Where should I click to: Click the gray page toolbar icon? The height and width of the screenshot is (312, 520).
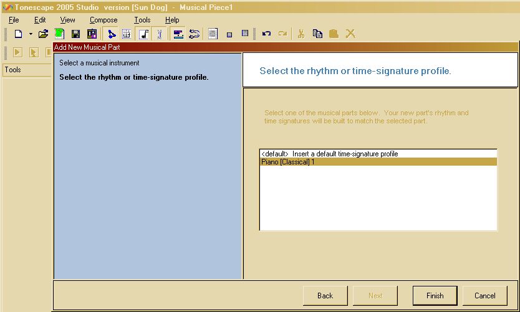[213, 34]
